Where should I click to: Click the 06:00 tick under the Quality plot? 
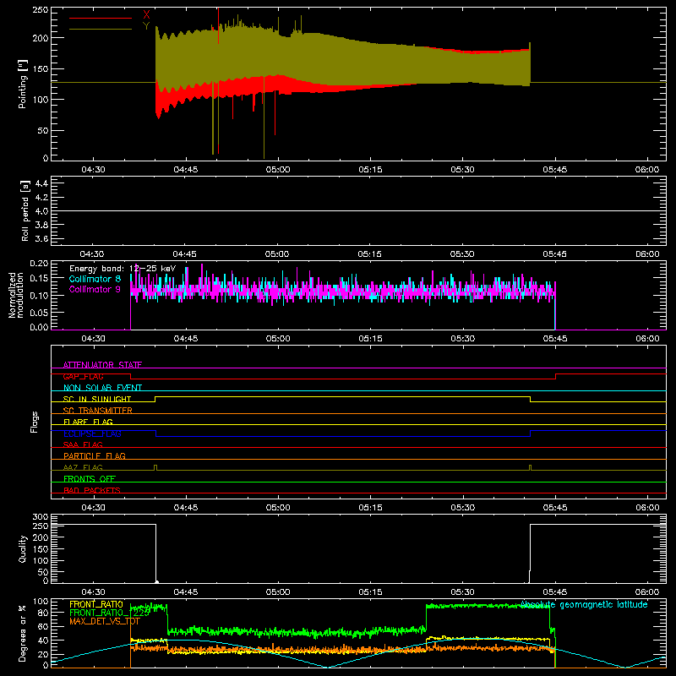click(647, 592)
